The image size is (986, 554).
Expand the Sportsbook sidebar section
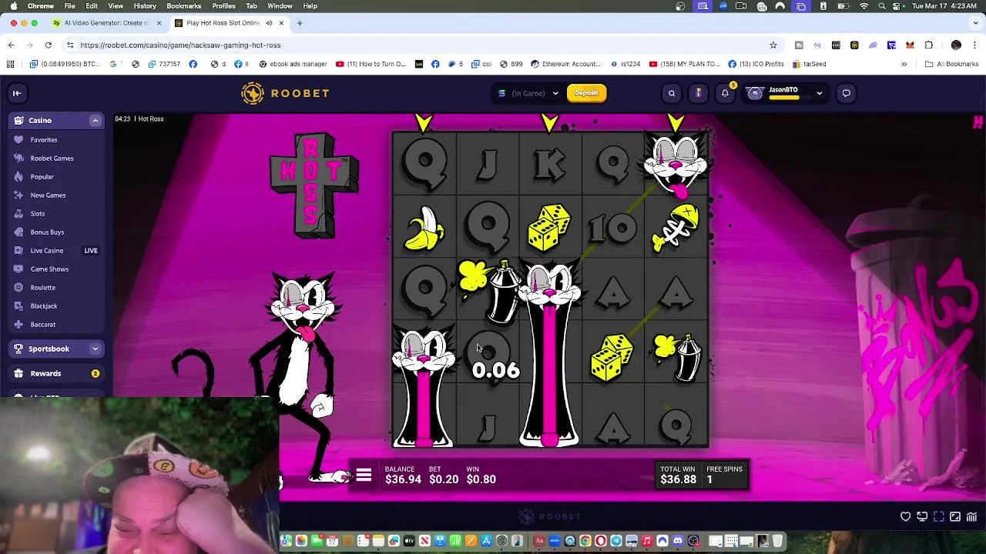95,349
